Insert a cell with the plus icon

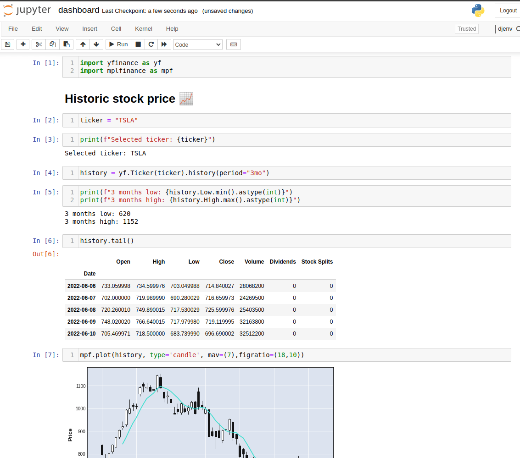point(22,44)
